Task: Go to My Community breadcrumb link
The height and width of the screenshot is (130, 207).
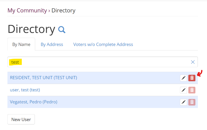Action: (x=27, y=11)
